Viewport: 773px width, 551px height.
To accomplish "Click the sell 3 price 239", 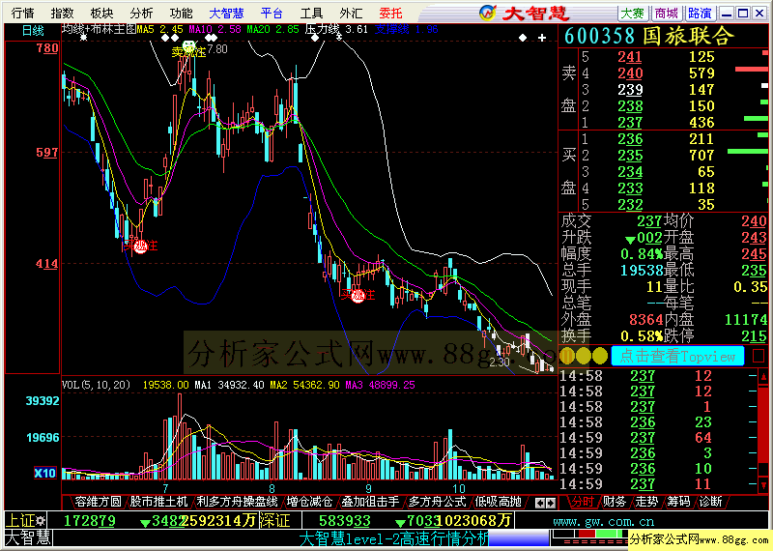I will pos(630,90).
